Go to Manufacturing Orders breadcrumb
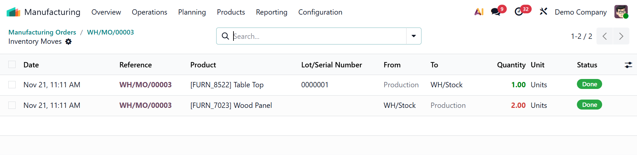Image resolution: width=637 pixels, height=155 pixels. tap(42, 32)
